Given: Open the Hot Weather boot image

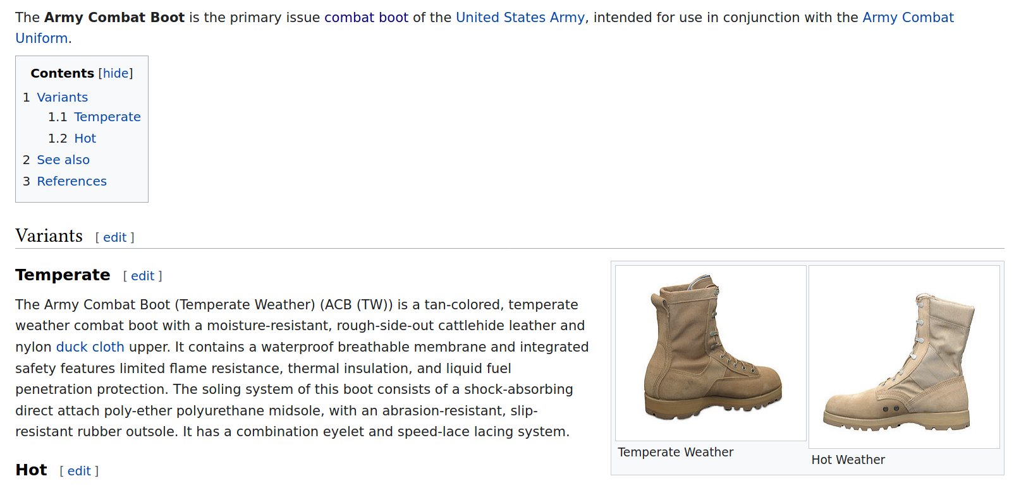Looking at the screenshot, I should coord(903,357).
